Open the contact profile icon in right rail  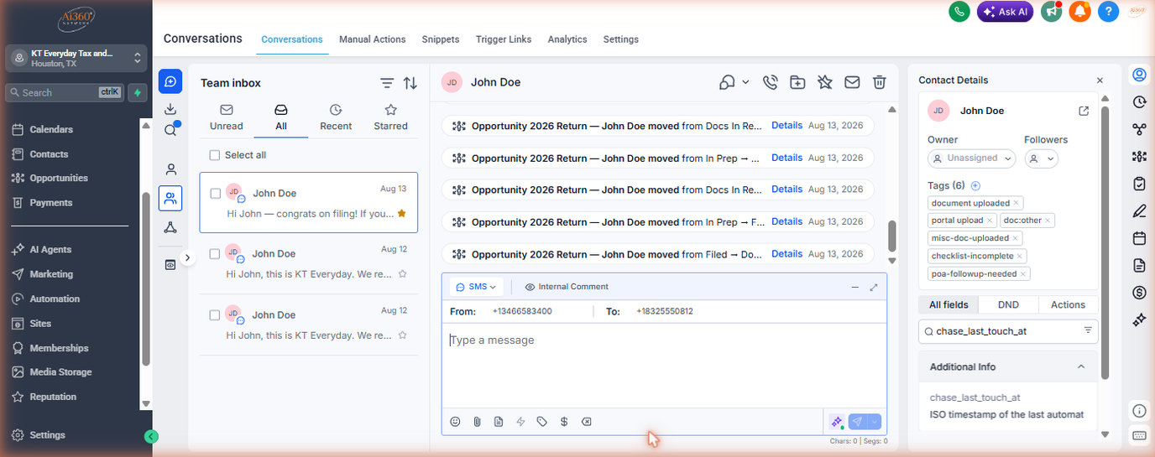point(1139,75)
